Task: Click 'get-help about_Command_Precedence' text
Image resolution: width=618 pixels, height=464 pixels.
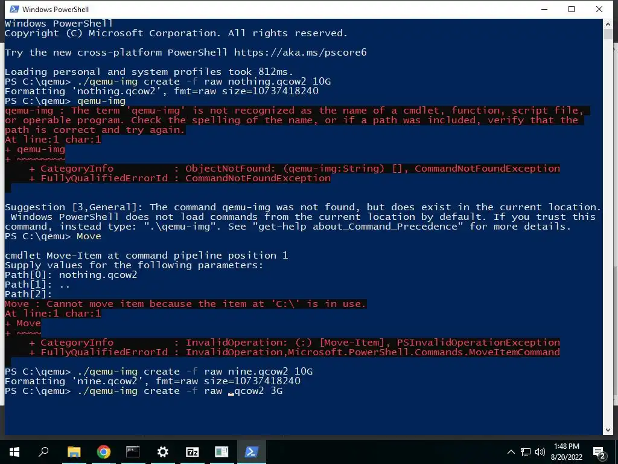Action: pos(357,227)
